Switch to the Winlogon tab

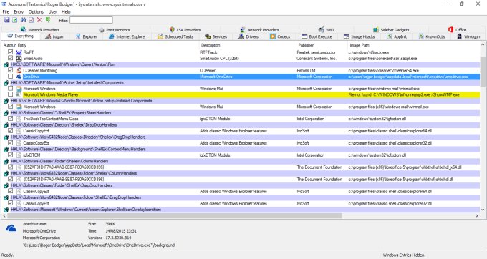(468, 36)
